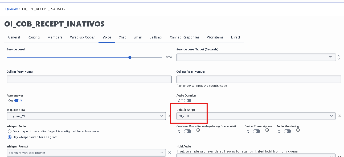Show info about Continue Voice Recording
This screenshot has height=157, width=344.
tap(198, 130)
